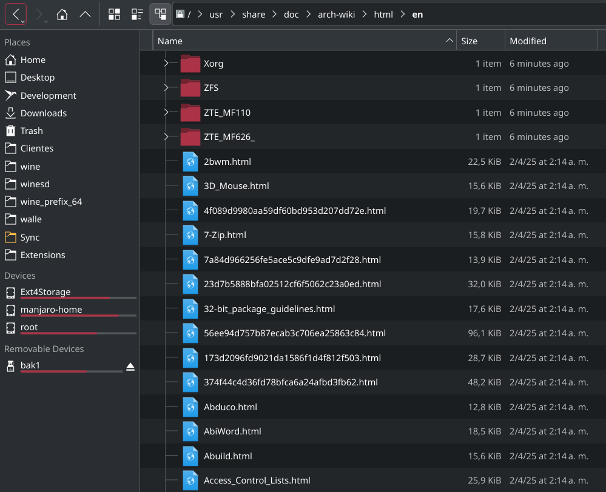Navigate to 'share' in the breadcrumb

[254, 15]
